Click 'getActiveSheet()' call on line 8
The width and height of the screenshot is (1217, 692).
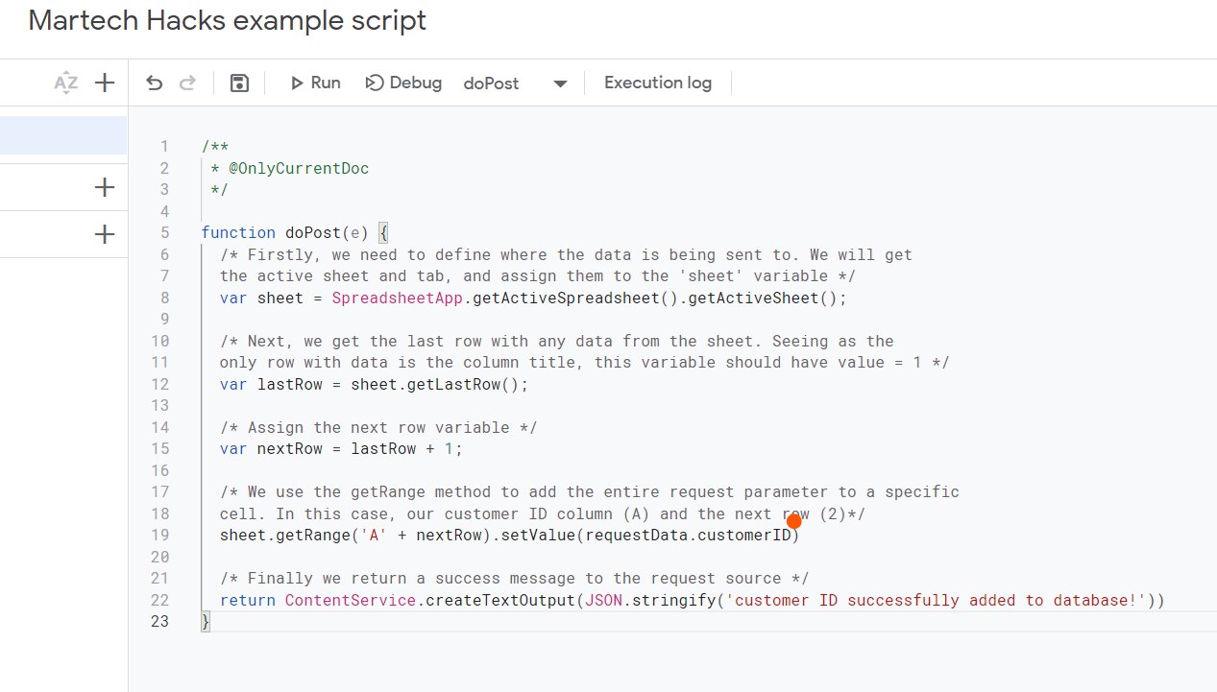[763, 298]
